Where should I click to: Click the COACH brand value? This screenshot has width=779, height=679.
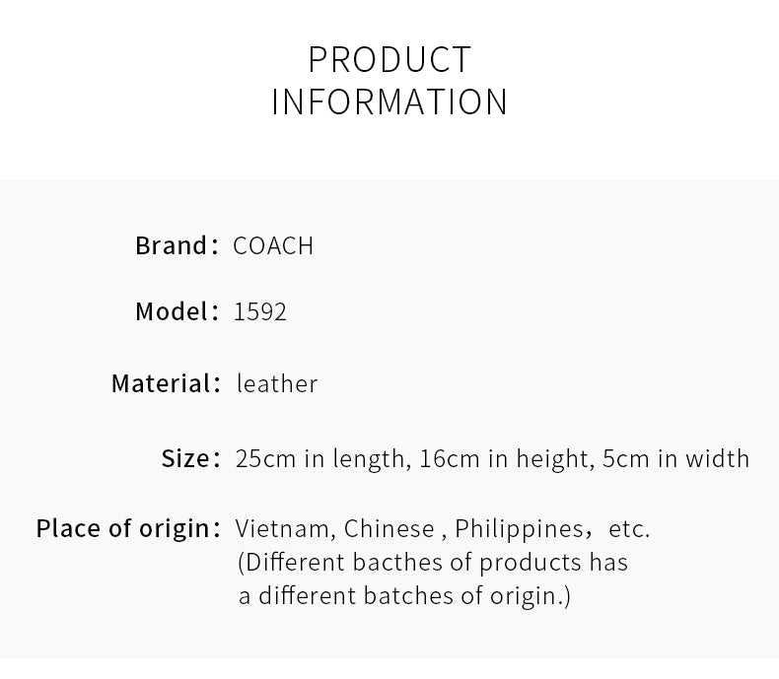click(273, 245)
